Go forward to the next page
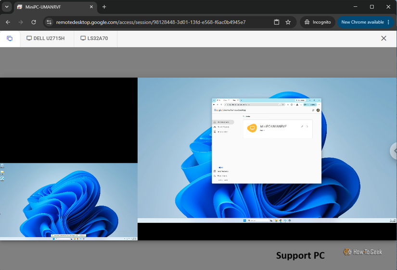 click(x=21, y=22)
